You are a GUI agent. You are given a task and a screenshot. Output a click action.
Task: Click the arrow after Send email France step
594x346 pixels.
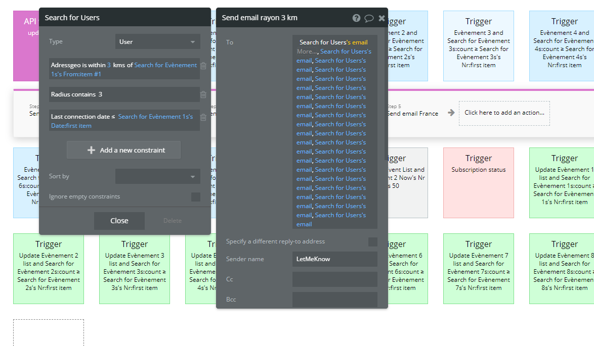451,113
